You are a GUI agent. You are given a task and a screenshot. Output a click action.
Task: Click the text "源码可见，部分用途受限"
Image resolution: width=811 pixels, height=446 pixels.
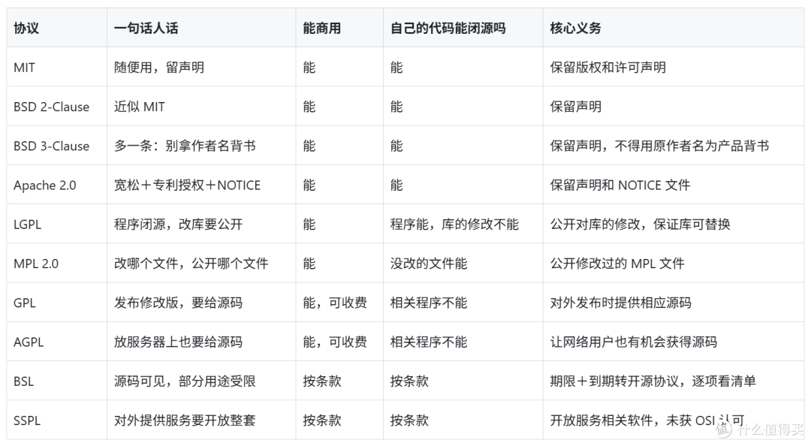[x=185, y=381]
